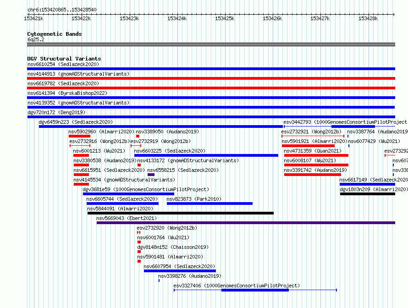This screenshot has width=408, height=308.
Task: Select the esv3442793 (1000GenomesConsortiumPilotProject) label
Action: (345, 122)
